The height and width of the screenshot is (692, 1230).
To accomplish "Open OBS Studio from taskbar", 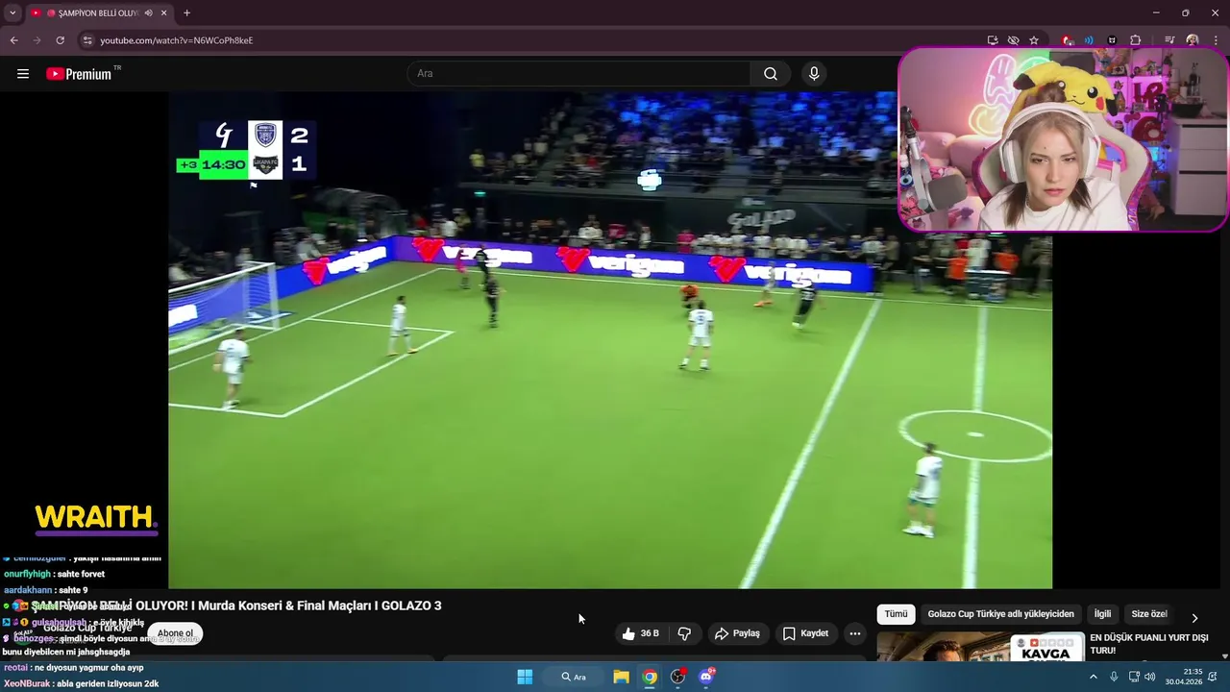I will (678, 677).
